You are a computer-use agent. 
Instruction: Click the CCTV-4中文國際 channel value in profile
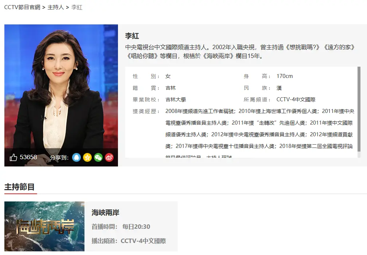click(296, 99)
